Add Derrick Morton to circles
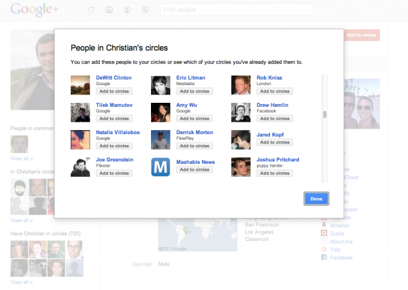This screenshot has width=408, height=290. [x=194, y=146]
